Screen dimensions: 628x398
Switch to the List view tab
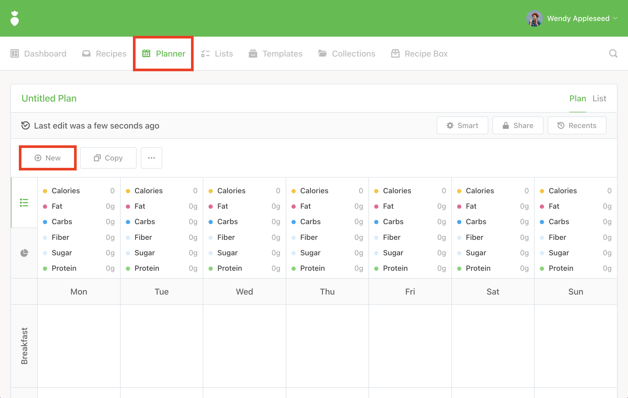tap(599, 98)
